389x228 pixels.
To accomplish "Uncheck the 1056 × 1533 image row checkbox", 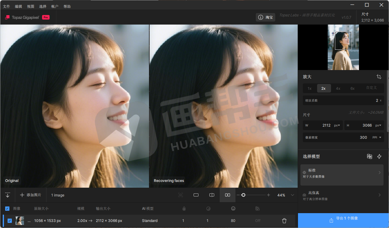I will pyautogui.click(x=10, y=221).
